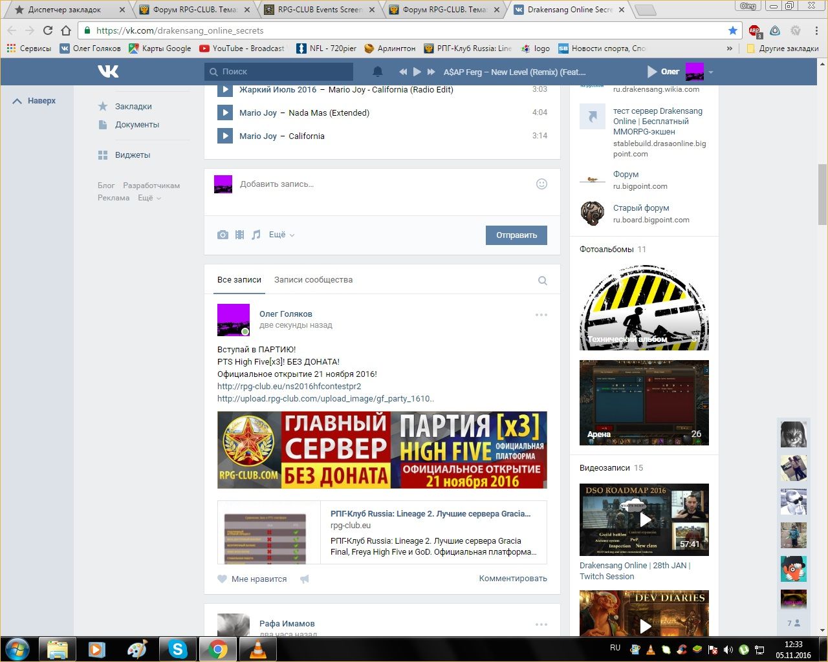
Task: Click the VK logo in the header
Action: click(x=108, y=71)
